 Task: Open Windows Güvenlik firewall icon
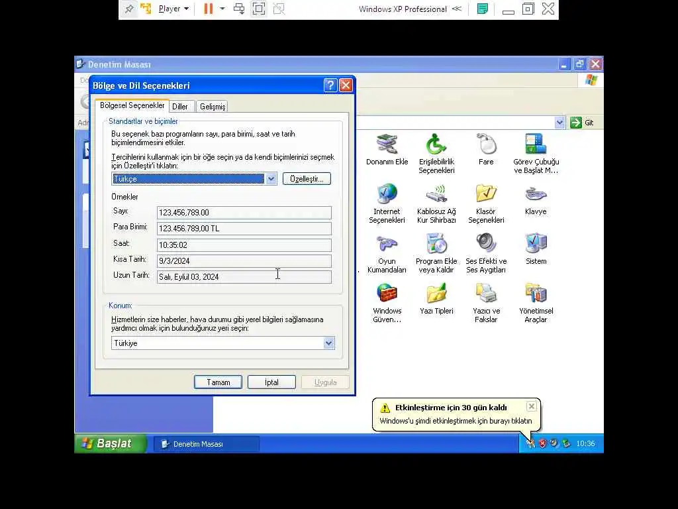pos(387,303)
